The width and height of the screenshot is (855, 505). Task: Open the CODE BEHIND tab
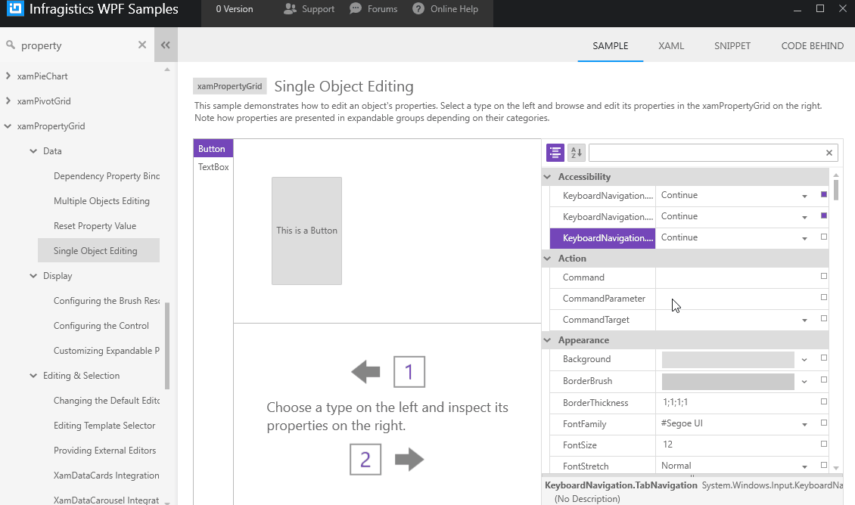pyautogui.click(x=812, y=45)
